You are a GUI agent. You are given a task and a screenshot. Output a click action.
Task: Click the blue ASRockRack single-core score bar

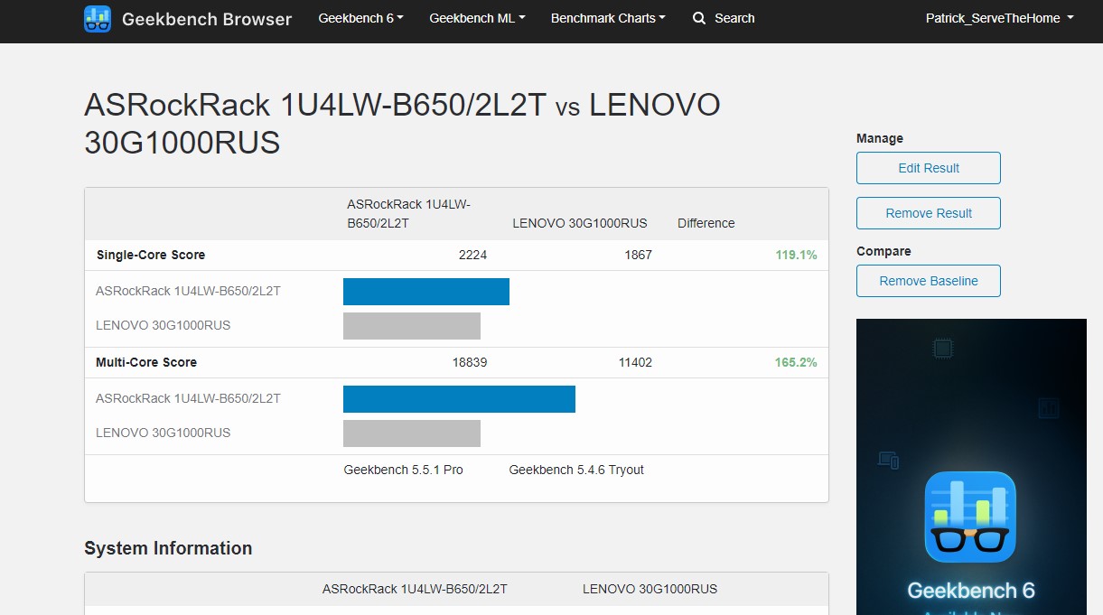point(425,292)
